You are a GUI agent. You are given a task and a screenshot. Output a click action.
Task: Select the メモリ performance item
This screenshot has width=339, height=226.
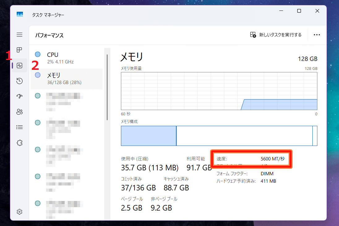click(x=67, y=79)
